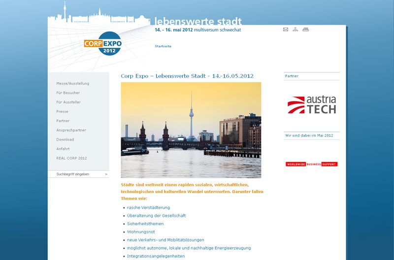Submit search using the arrow button
Image resolution: width=394 pixels, height=260 pixels.
click(x=106, y=174)
